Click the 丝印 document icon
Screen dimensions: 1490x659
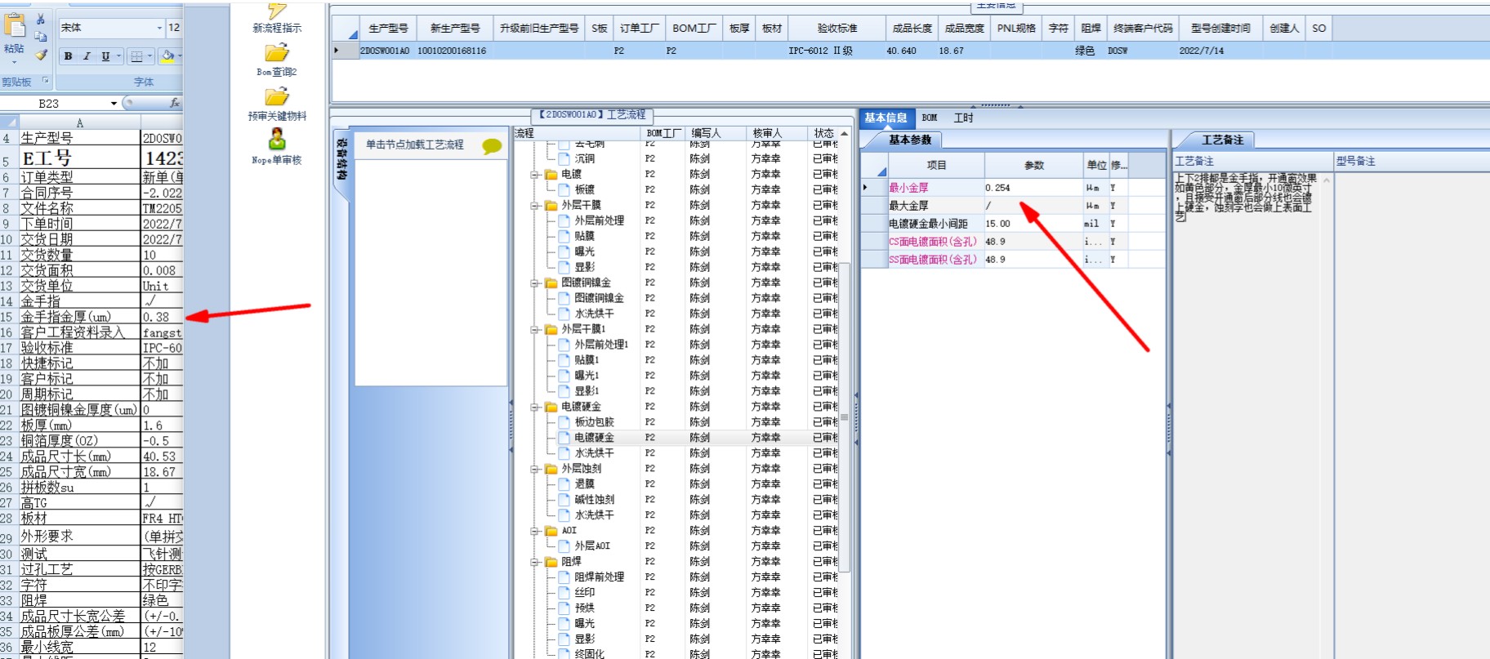point(564,593)
